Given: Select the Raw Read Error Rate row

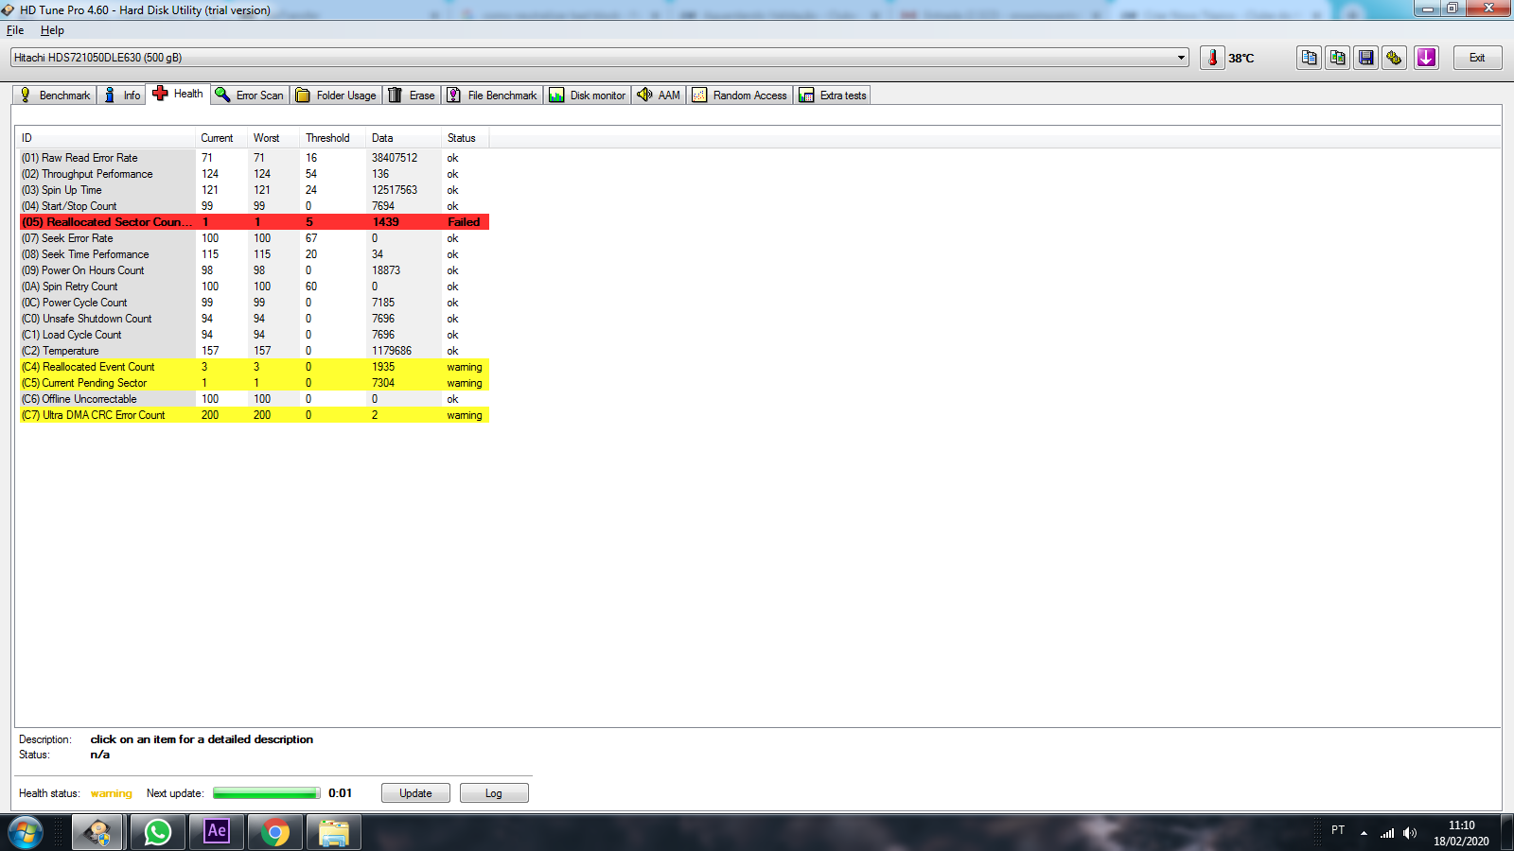Looking at the screenshot, I should (x=255, y=158).
